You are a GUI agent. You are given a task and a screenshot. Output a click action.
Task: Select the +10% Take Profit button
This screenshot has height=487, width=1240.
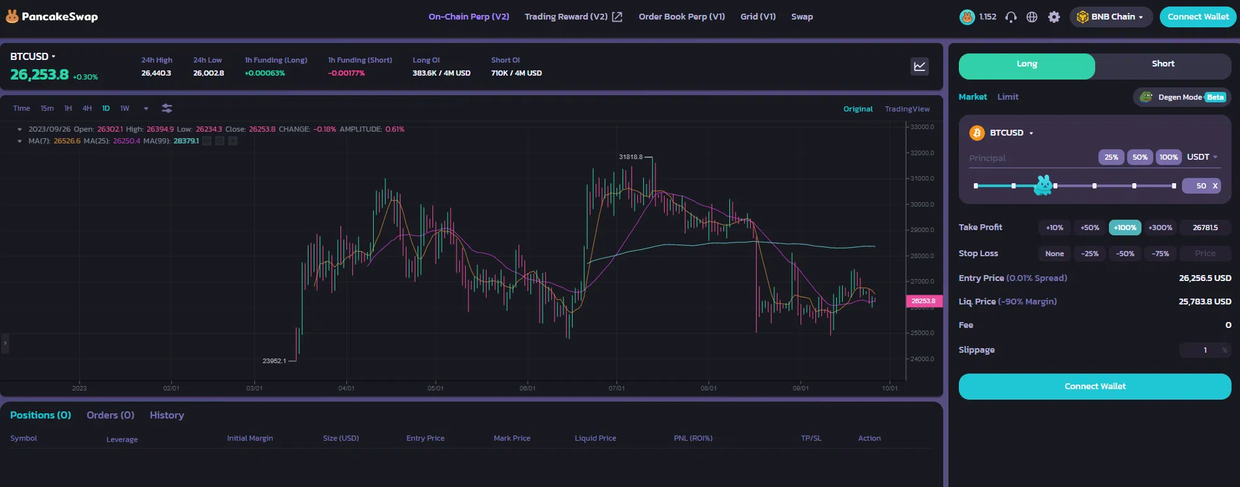(1054, 228)
